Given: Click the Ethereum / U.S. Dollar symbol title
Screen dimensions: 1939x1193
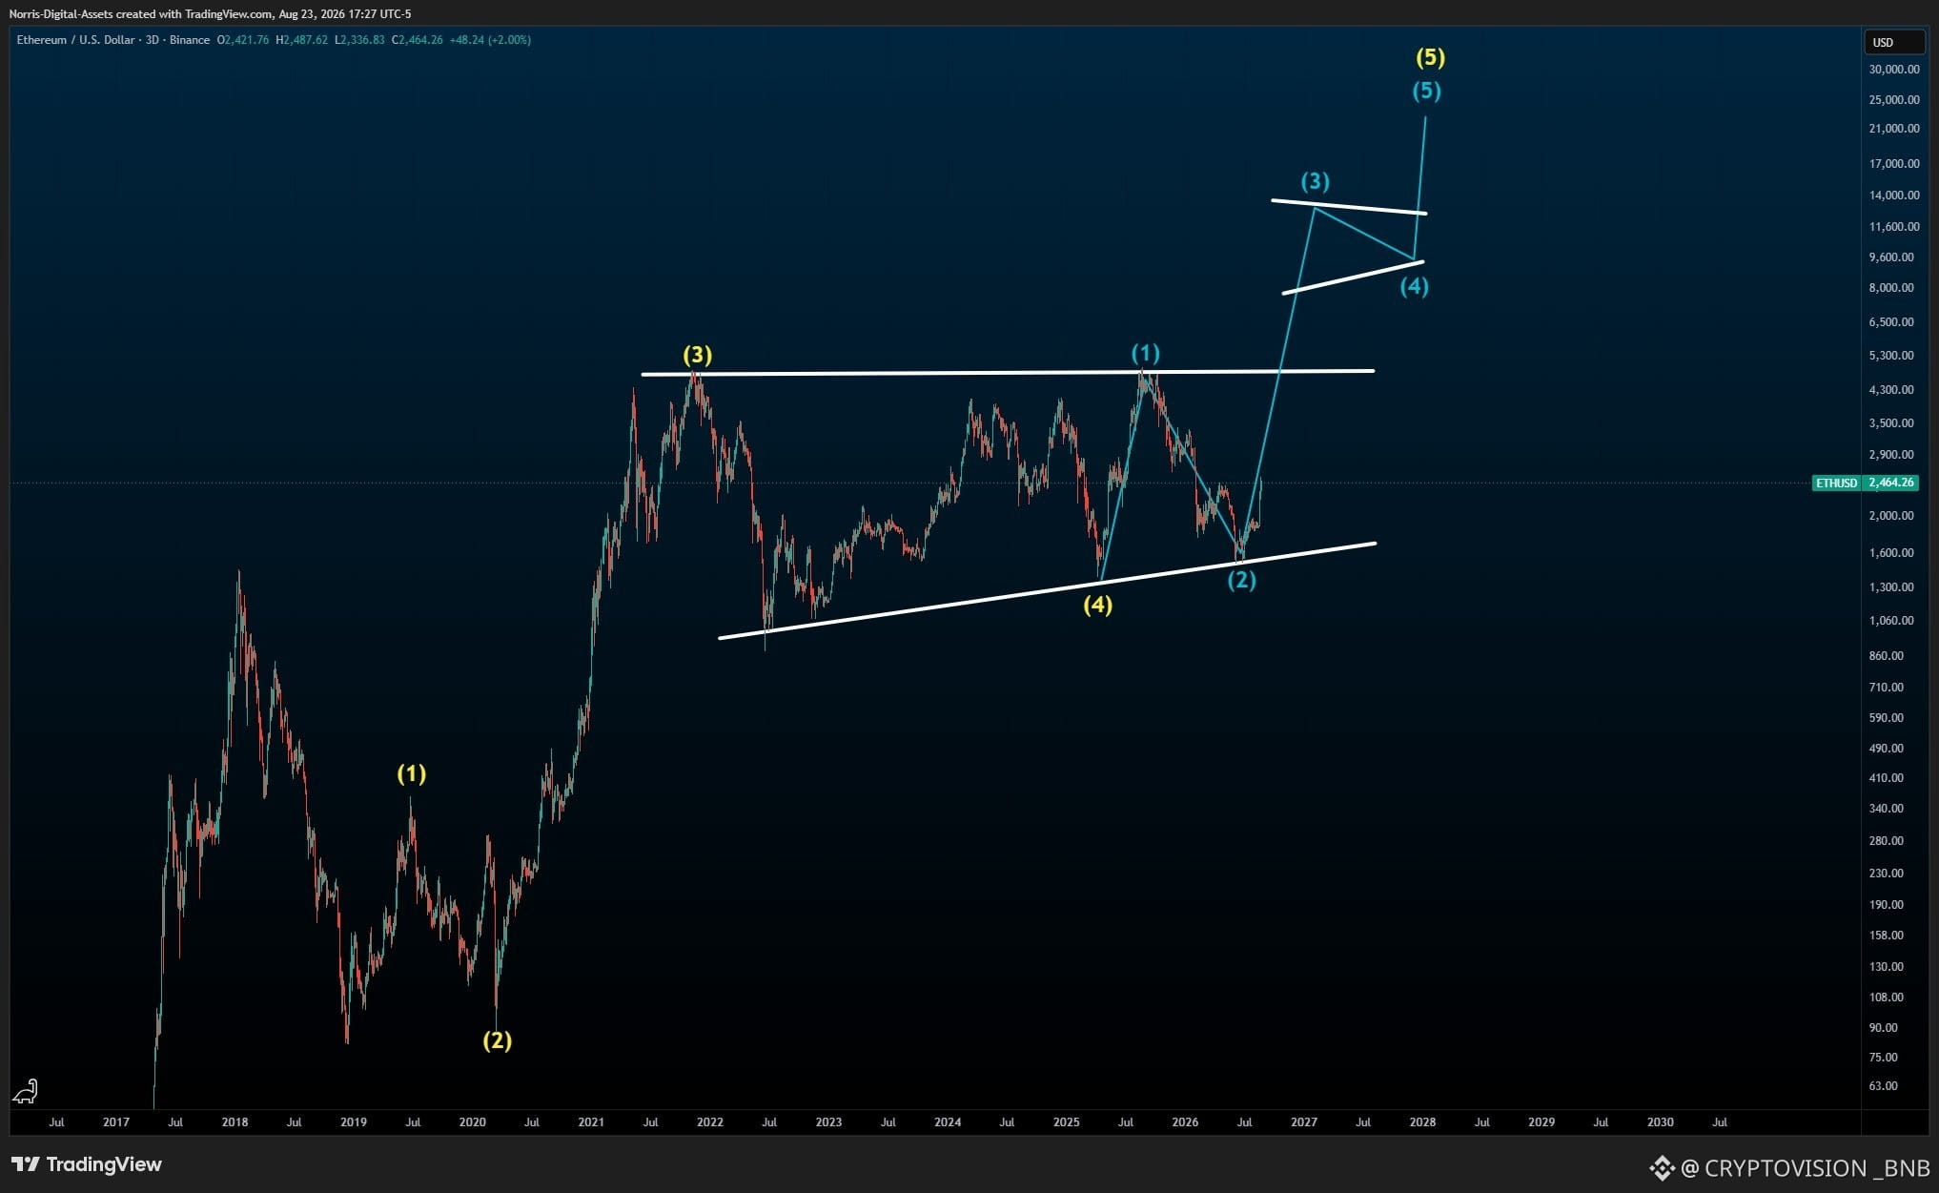Looking at the screenshot, I should coord(75,40).
